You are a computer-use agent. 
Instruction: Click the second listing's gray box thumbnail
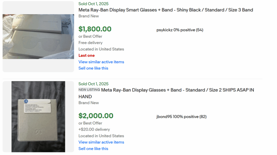[x=38, y=116]
